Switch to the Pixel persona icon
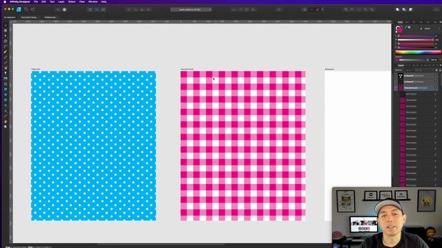442x248 pixels. click(x=26, y=9)
